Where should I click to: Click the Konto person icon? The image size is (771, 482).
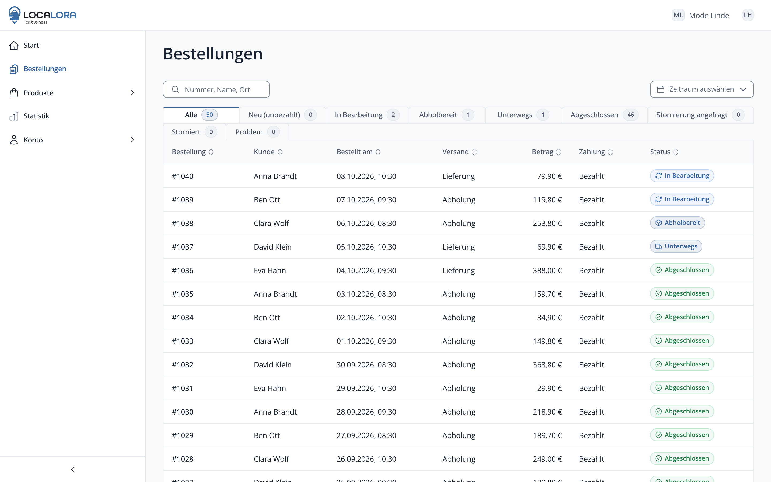[14, 140]
